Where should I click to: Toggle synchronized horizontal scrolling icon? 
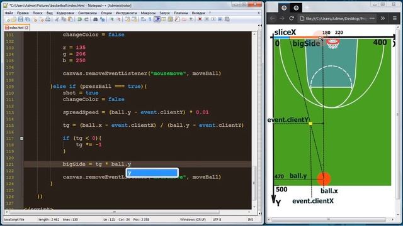[x=134, y=19]
